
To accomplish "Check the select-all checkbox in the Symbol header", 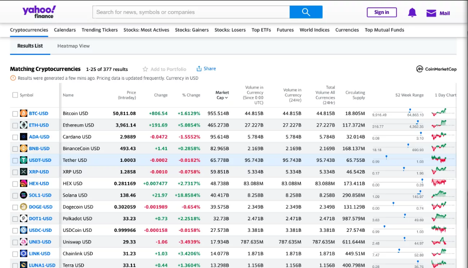I will click(x=14, y=95).
